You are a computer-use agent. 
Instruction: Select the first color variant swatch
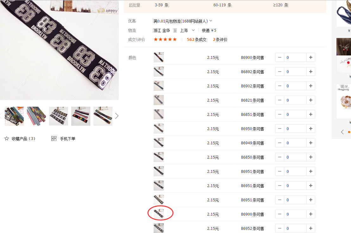159,57
